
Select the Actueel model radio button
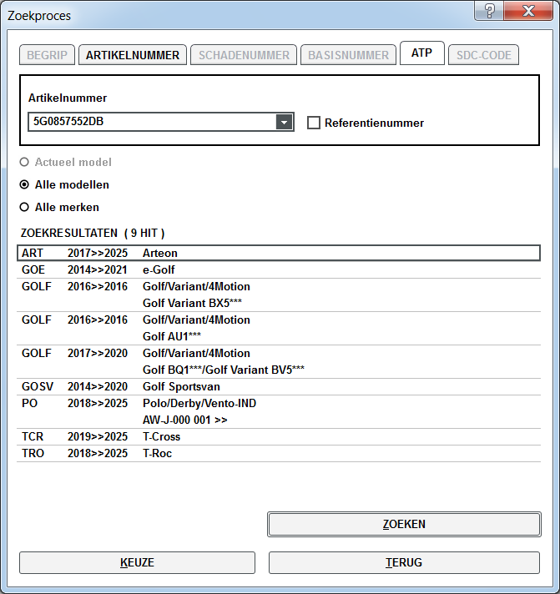click(24, 162)
